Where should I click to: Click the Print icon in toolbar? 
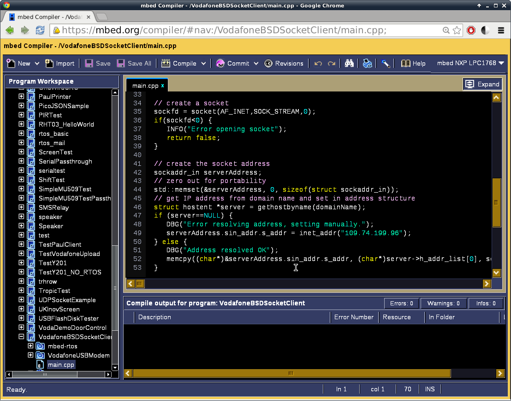[x=367, y=63]
